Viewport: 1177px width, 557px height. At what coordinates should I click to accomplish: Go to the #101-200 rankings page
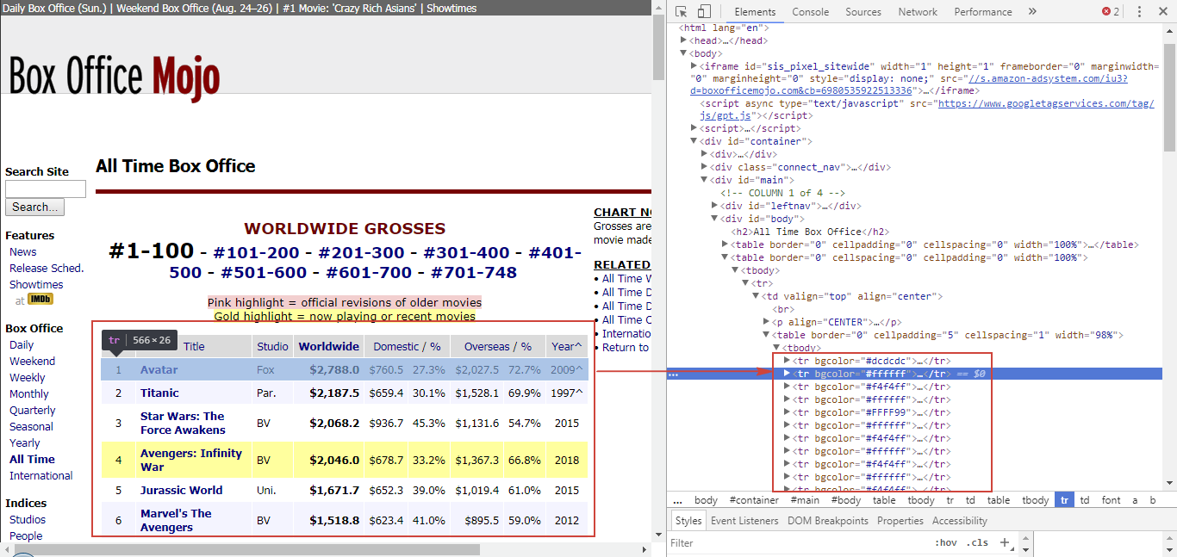257,252
